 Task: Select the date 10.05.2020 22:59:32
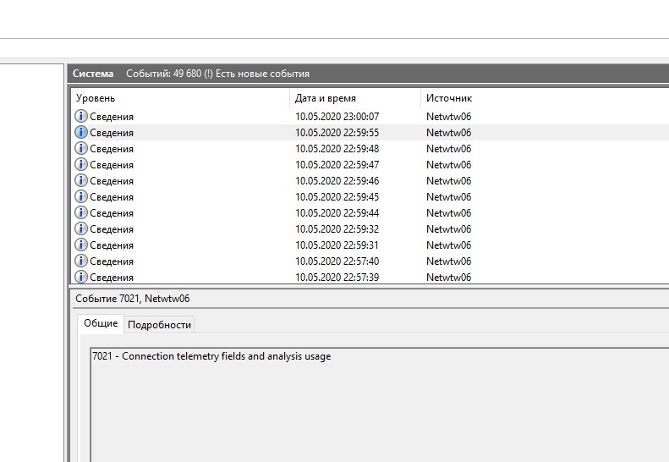[x=337, y=229]
